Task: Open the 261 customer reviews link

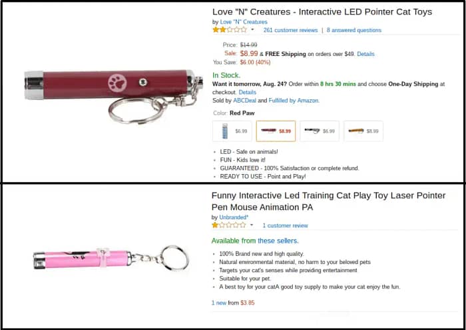Action: point(290,30)
